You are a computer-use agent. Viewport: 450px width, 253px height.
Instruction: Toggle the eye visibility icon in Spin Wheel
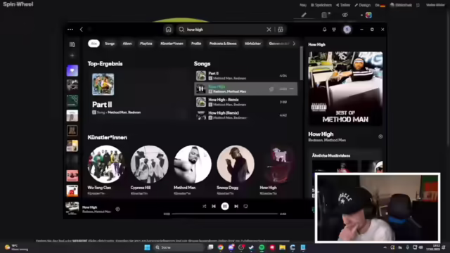345,15
